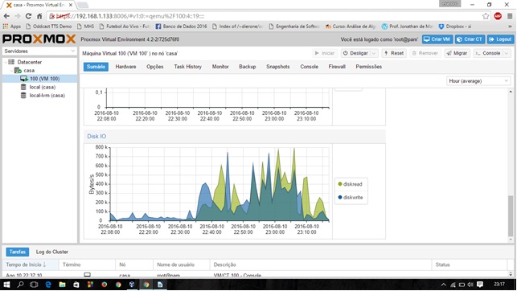Viewport: 517px width, 291px height.
Task: Click the Migrar button
Action: (x=457, y=53)
